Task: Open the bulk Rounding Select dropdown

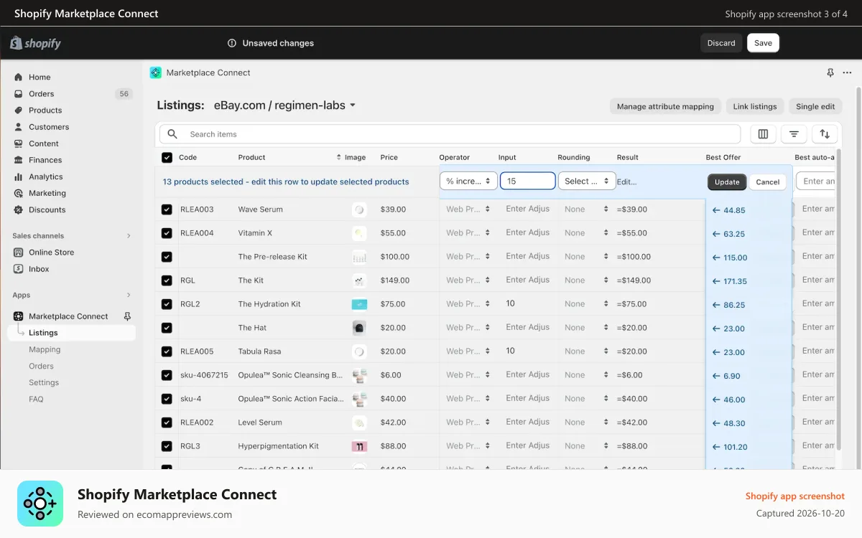Action: click(587, 181)
